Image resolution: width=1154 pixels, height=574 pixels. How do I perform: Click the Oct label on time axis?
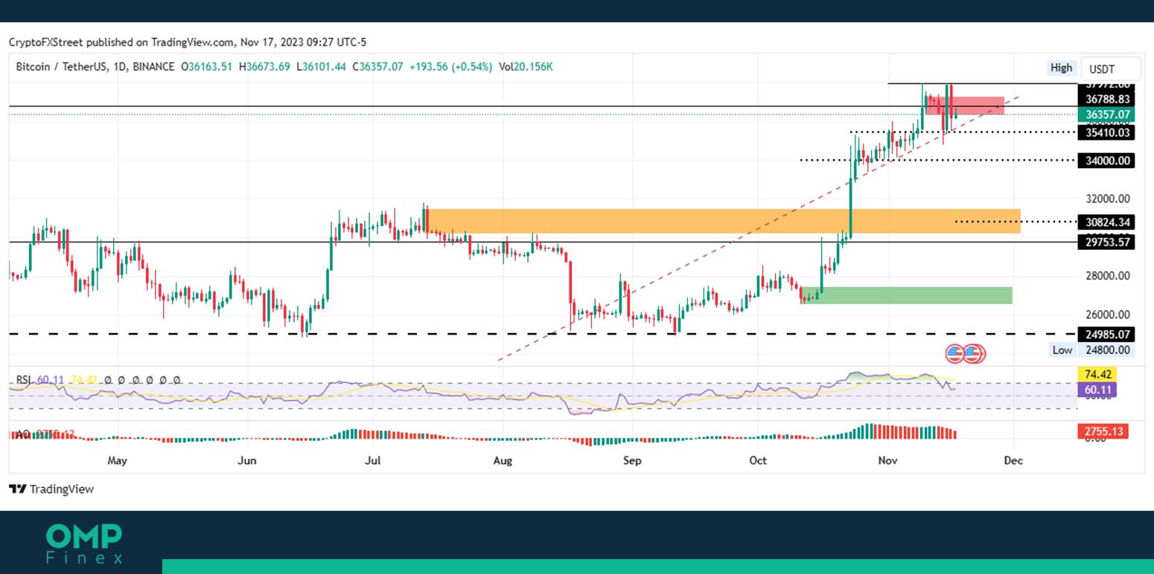coord(758,460)
